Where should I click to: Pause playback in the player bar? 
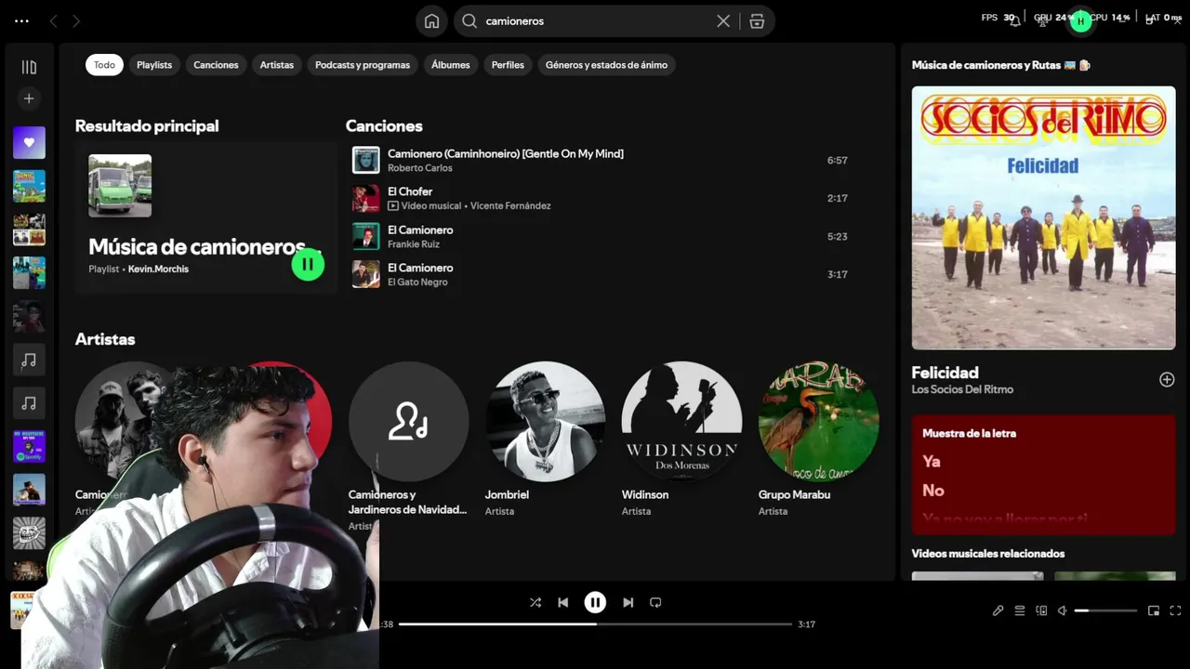(x=595, y=602)
